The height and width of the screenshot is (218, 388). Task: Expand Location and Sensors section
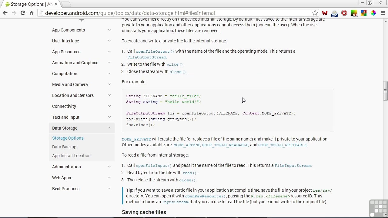coord(109,95)
